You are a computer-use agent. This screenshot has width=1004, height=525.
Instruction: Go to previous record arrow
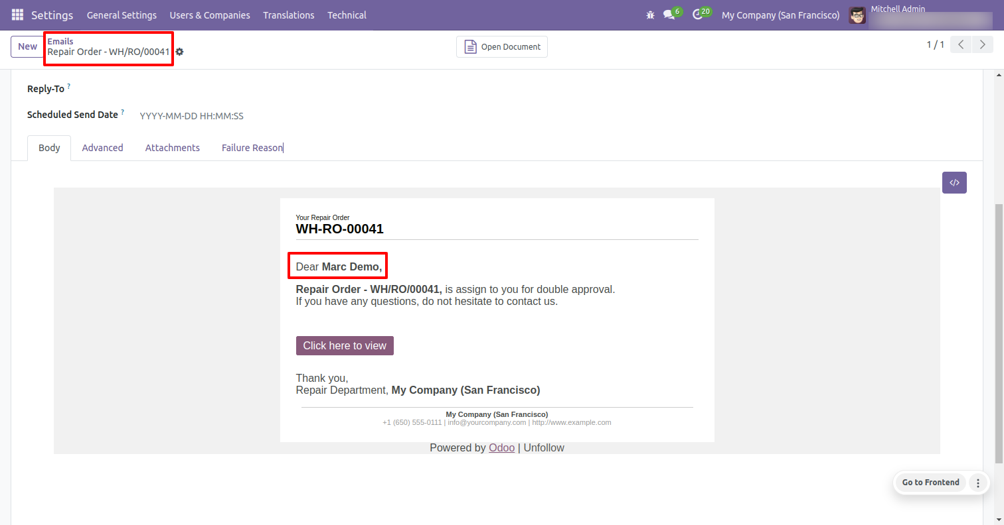(961, 45)
